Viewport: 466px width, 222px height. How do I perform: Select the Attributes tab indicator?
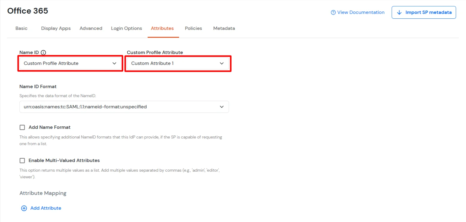tap(162, 28)
